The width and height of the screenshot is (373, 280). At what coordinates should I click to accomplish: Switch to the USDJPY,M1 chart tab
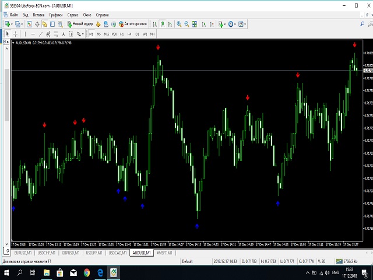[94, 253]
